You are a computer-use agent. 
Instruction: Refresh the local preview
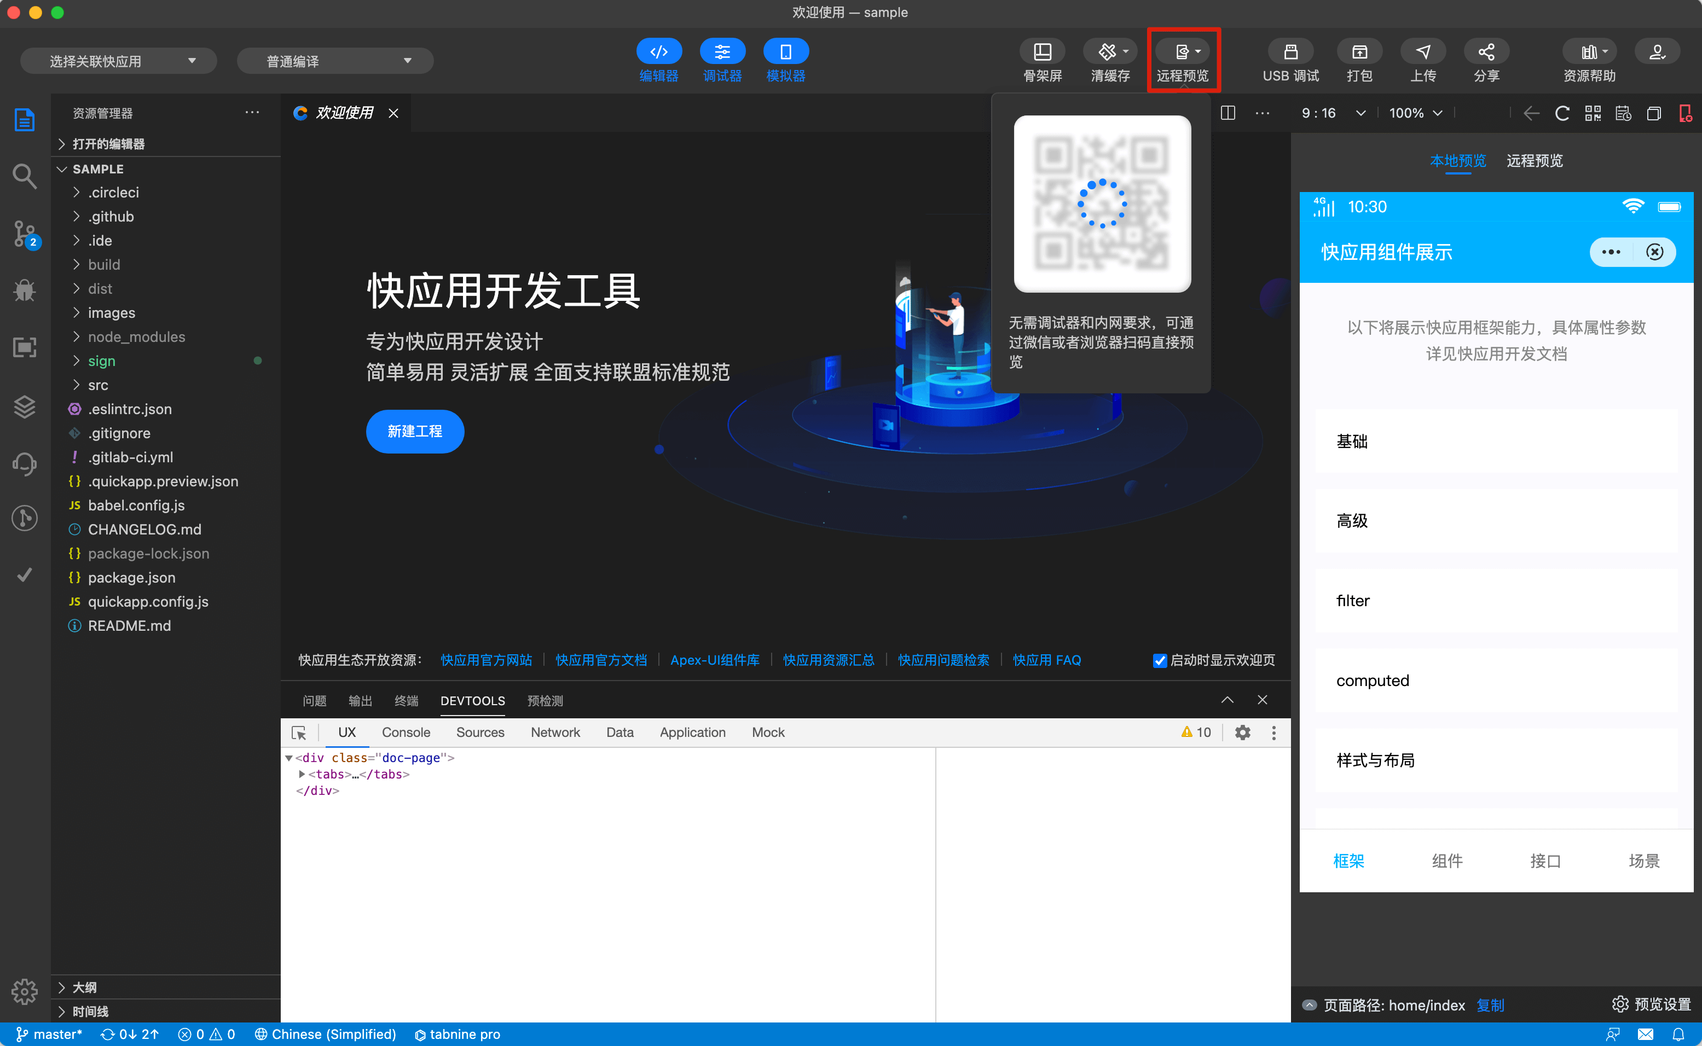pyautogui.click(x=1561, y=113)
